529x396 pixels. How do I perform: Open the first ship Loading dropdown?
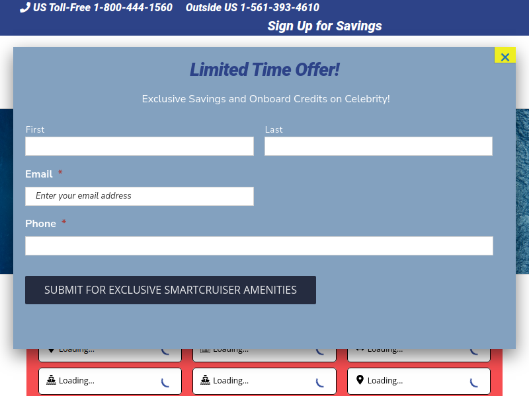pyautogui.click(x=110, y=381)
